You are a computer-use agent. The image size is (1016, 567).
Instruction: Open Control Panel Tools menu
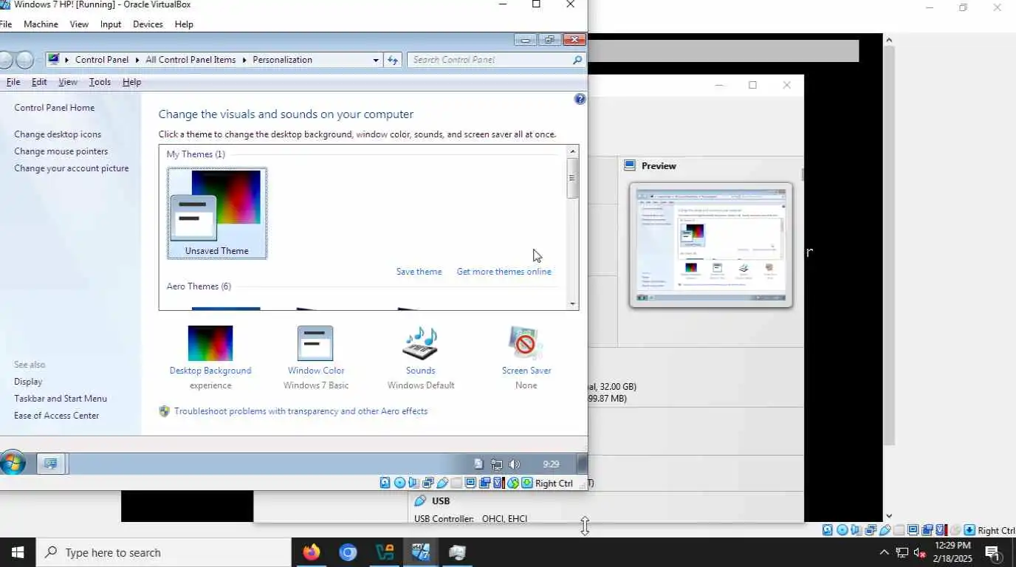coord(100,82)
